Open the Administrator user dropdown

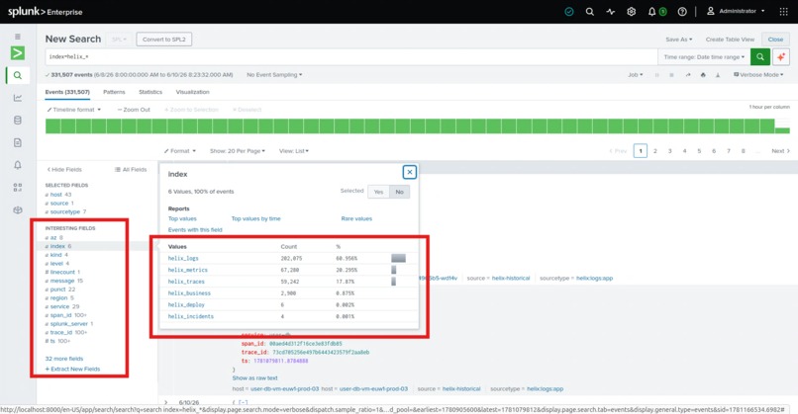point(736,11)
